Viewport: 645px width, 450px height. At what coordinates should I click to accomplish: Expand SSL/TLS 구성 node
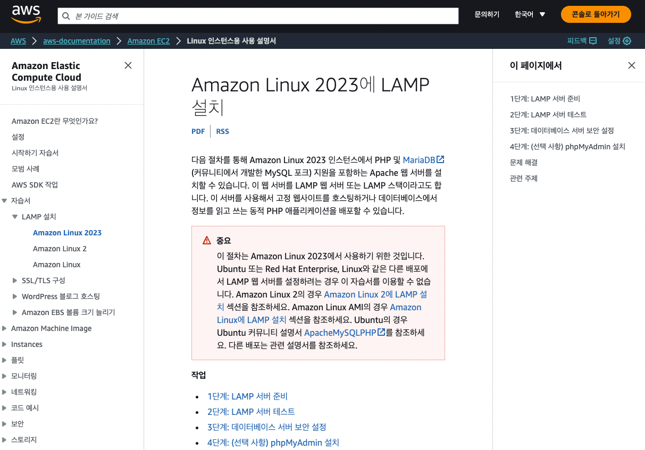click(x=15, y=281)
